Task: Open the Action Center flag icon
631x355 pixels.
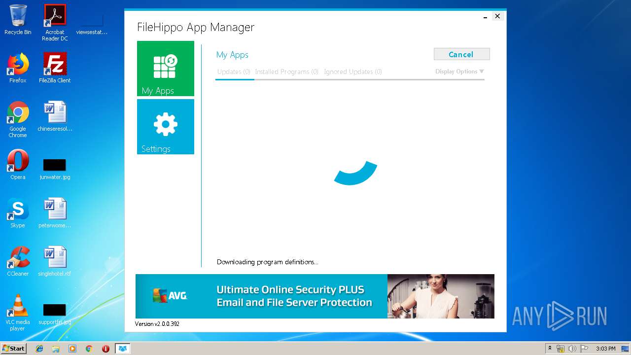Action: point(584,349)
